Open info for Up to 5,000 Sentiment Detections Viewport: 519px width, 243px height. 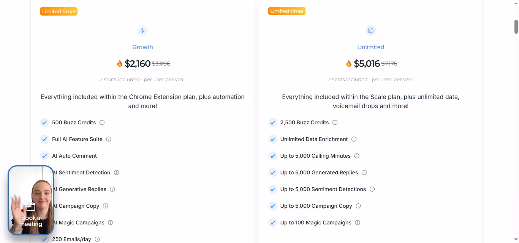pos(372,189)
